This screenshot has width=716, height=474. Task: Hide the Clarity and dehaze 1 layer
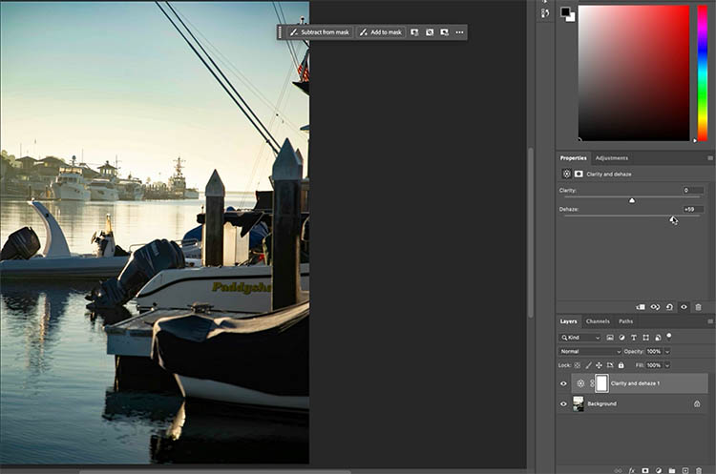point(563,383)
